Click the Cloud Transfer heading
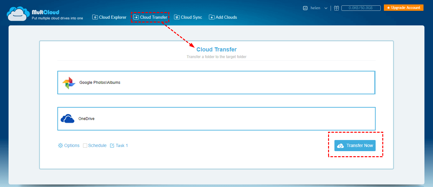Screen dimensions: 433x187 [x=217, y=50]
